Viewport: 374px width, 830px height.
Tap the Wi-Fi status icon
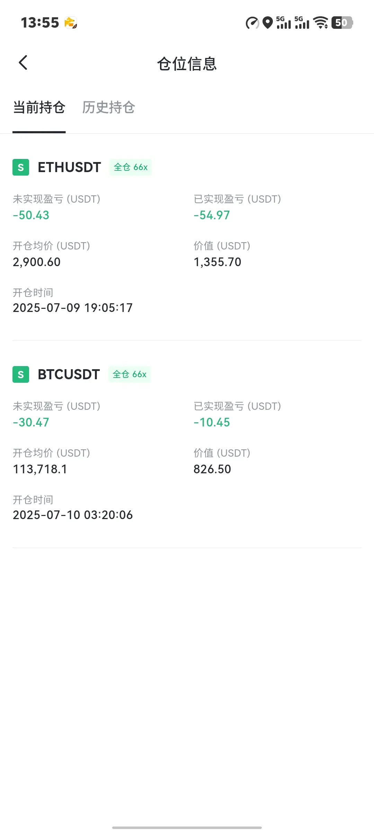[321, 23]
